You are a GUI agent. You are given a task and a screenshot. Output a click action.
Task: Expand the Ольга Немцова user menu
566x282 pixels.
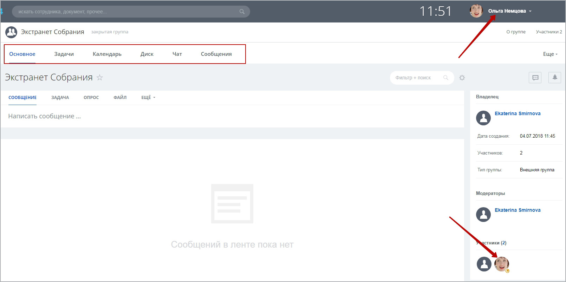coord(509,11)
